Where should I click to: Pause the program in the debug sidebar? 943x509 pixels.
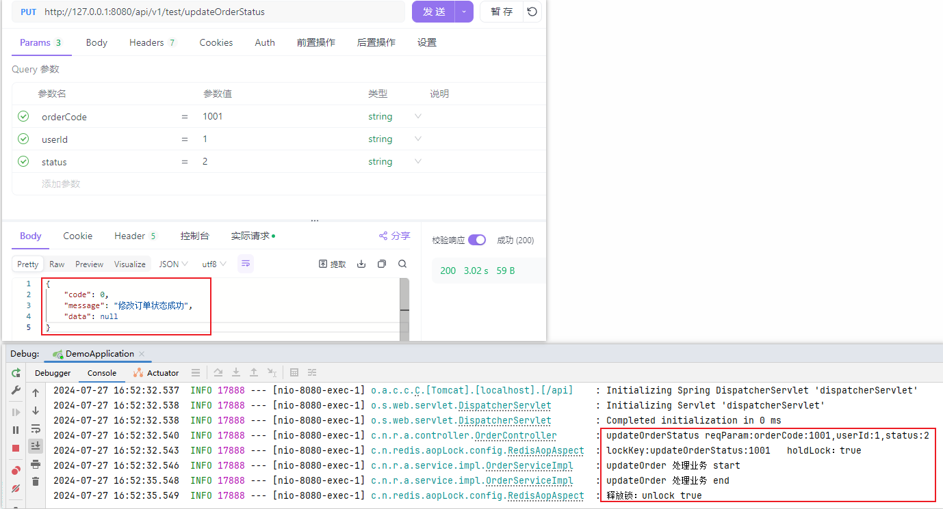[x=16, y=430]
